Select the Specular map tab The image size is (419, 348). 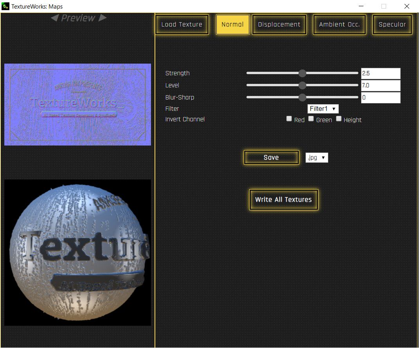pyautogui.click(x=392, y=24)
